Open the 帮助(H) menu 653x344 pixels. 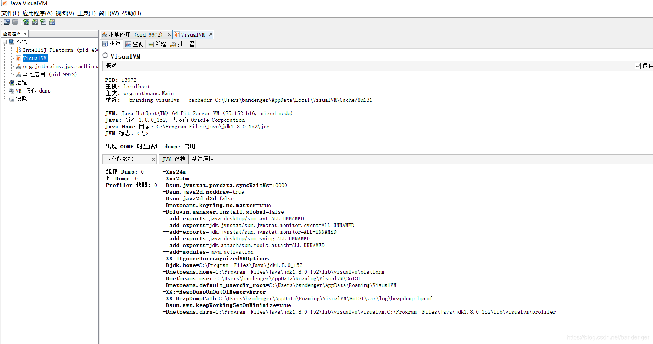(x=132, y=13)
